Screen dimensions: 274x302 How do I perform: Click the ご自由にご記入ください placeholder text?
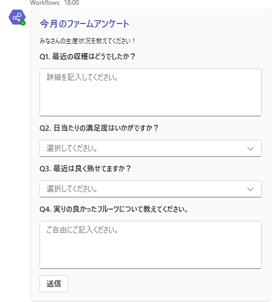pyautogui.click(x=82, y=230)
